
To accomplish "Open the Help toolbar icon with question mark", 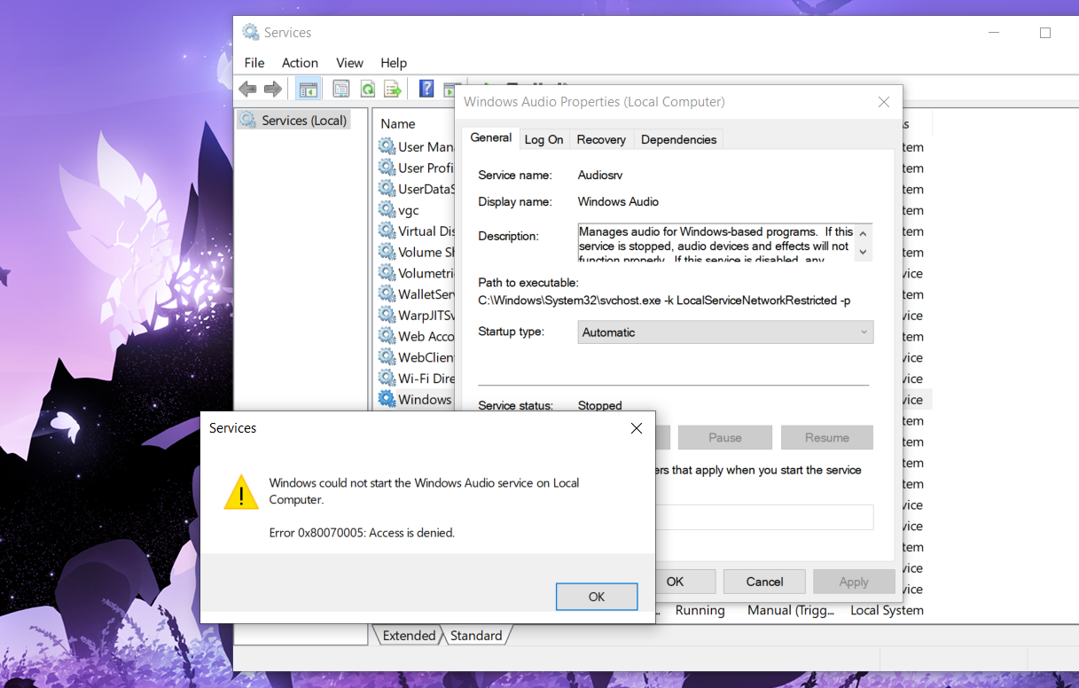I will tap(426, 89).
